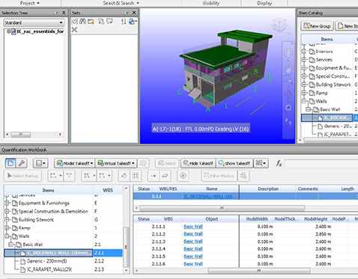Click the binoculars save search icon in Sets
Screen dimensions: 358x279
[x=82, y=22]
